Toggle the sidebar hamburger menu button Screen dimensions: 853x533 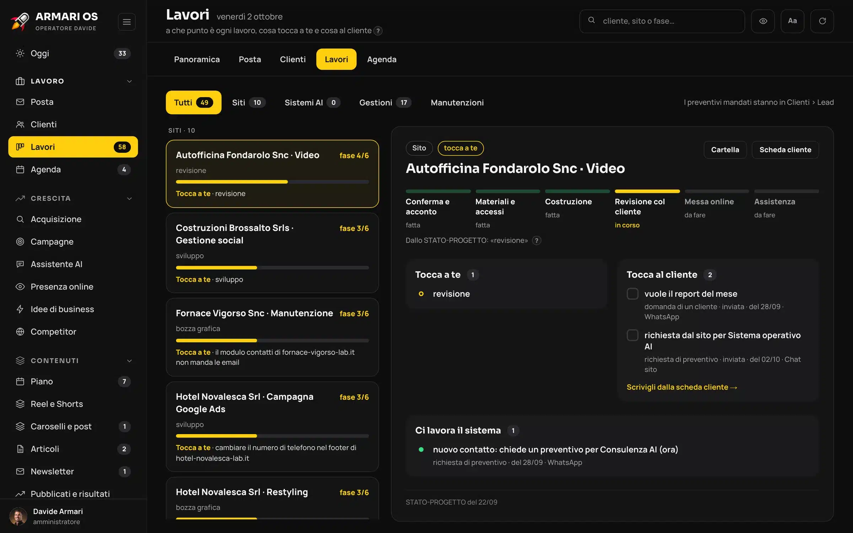127,22
